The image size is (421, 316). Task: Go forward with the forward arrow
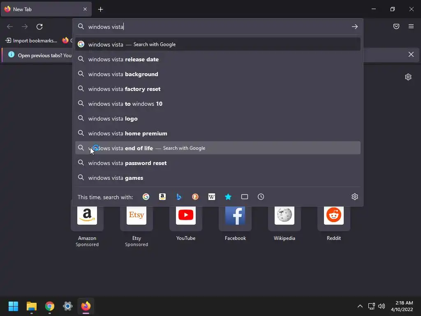25,27
